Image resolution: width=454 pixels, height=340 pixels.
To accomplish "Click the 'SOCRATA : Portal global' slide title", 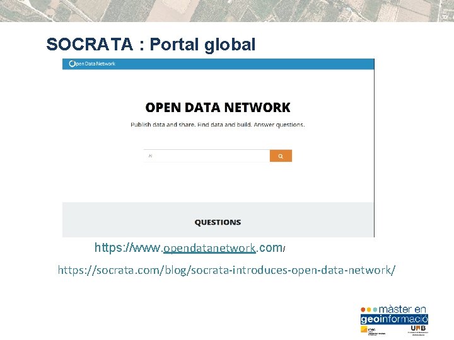I will point(151,44).
